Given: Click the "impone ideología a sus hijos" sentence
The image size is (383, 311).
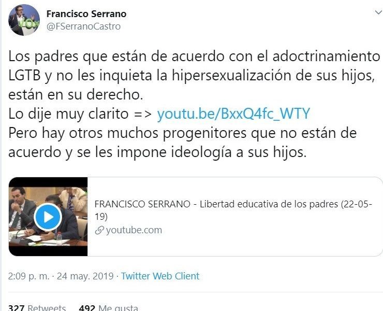Looking at the screenshot, I should click(212, 152).
